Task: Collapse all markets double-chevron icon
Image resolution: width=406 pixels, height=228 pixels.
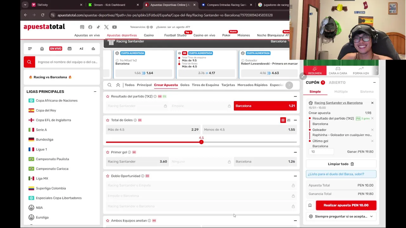Action: coord(118,85)
